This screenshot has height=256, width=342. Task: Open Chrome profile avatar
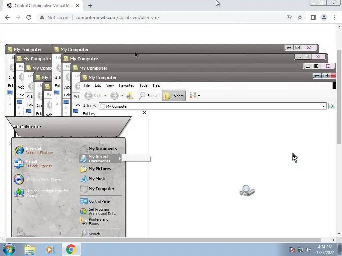tap(324, 17)
